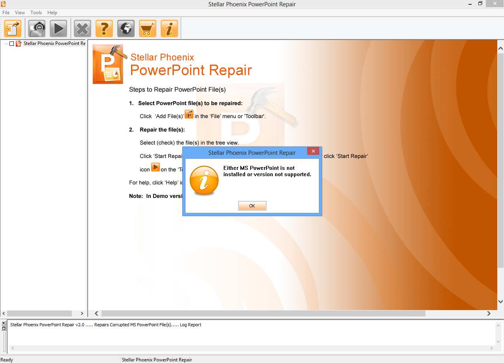Click the log panel close button
Image resolution: width=504 pixels, height=363 pixels.
pos(4,323)
